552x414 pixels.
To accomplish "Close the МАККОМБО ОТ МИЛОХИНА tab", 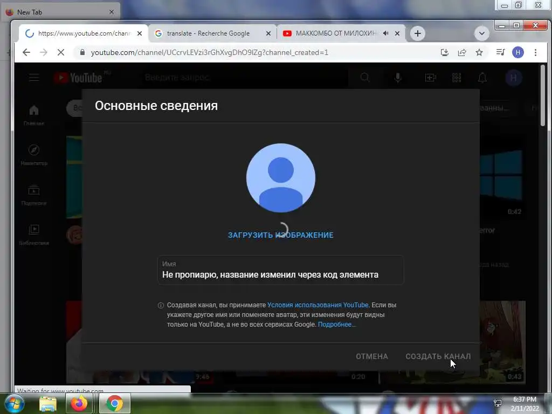I will (397, 33).
